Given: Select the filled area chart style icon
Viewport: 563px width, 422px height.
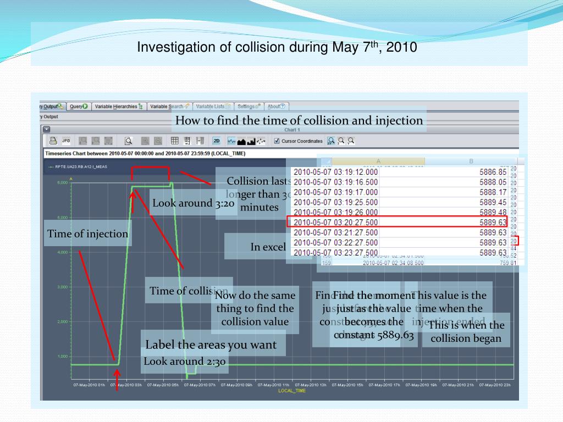Looking at the screenshot, I should [x=241, y=141].
